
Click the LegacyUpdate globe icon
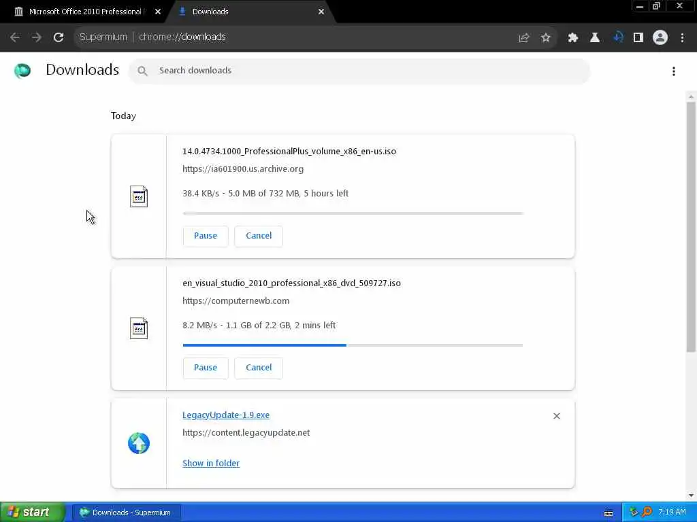(x=139, y=443)
